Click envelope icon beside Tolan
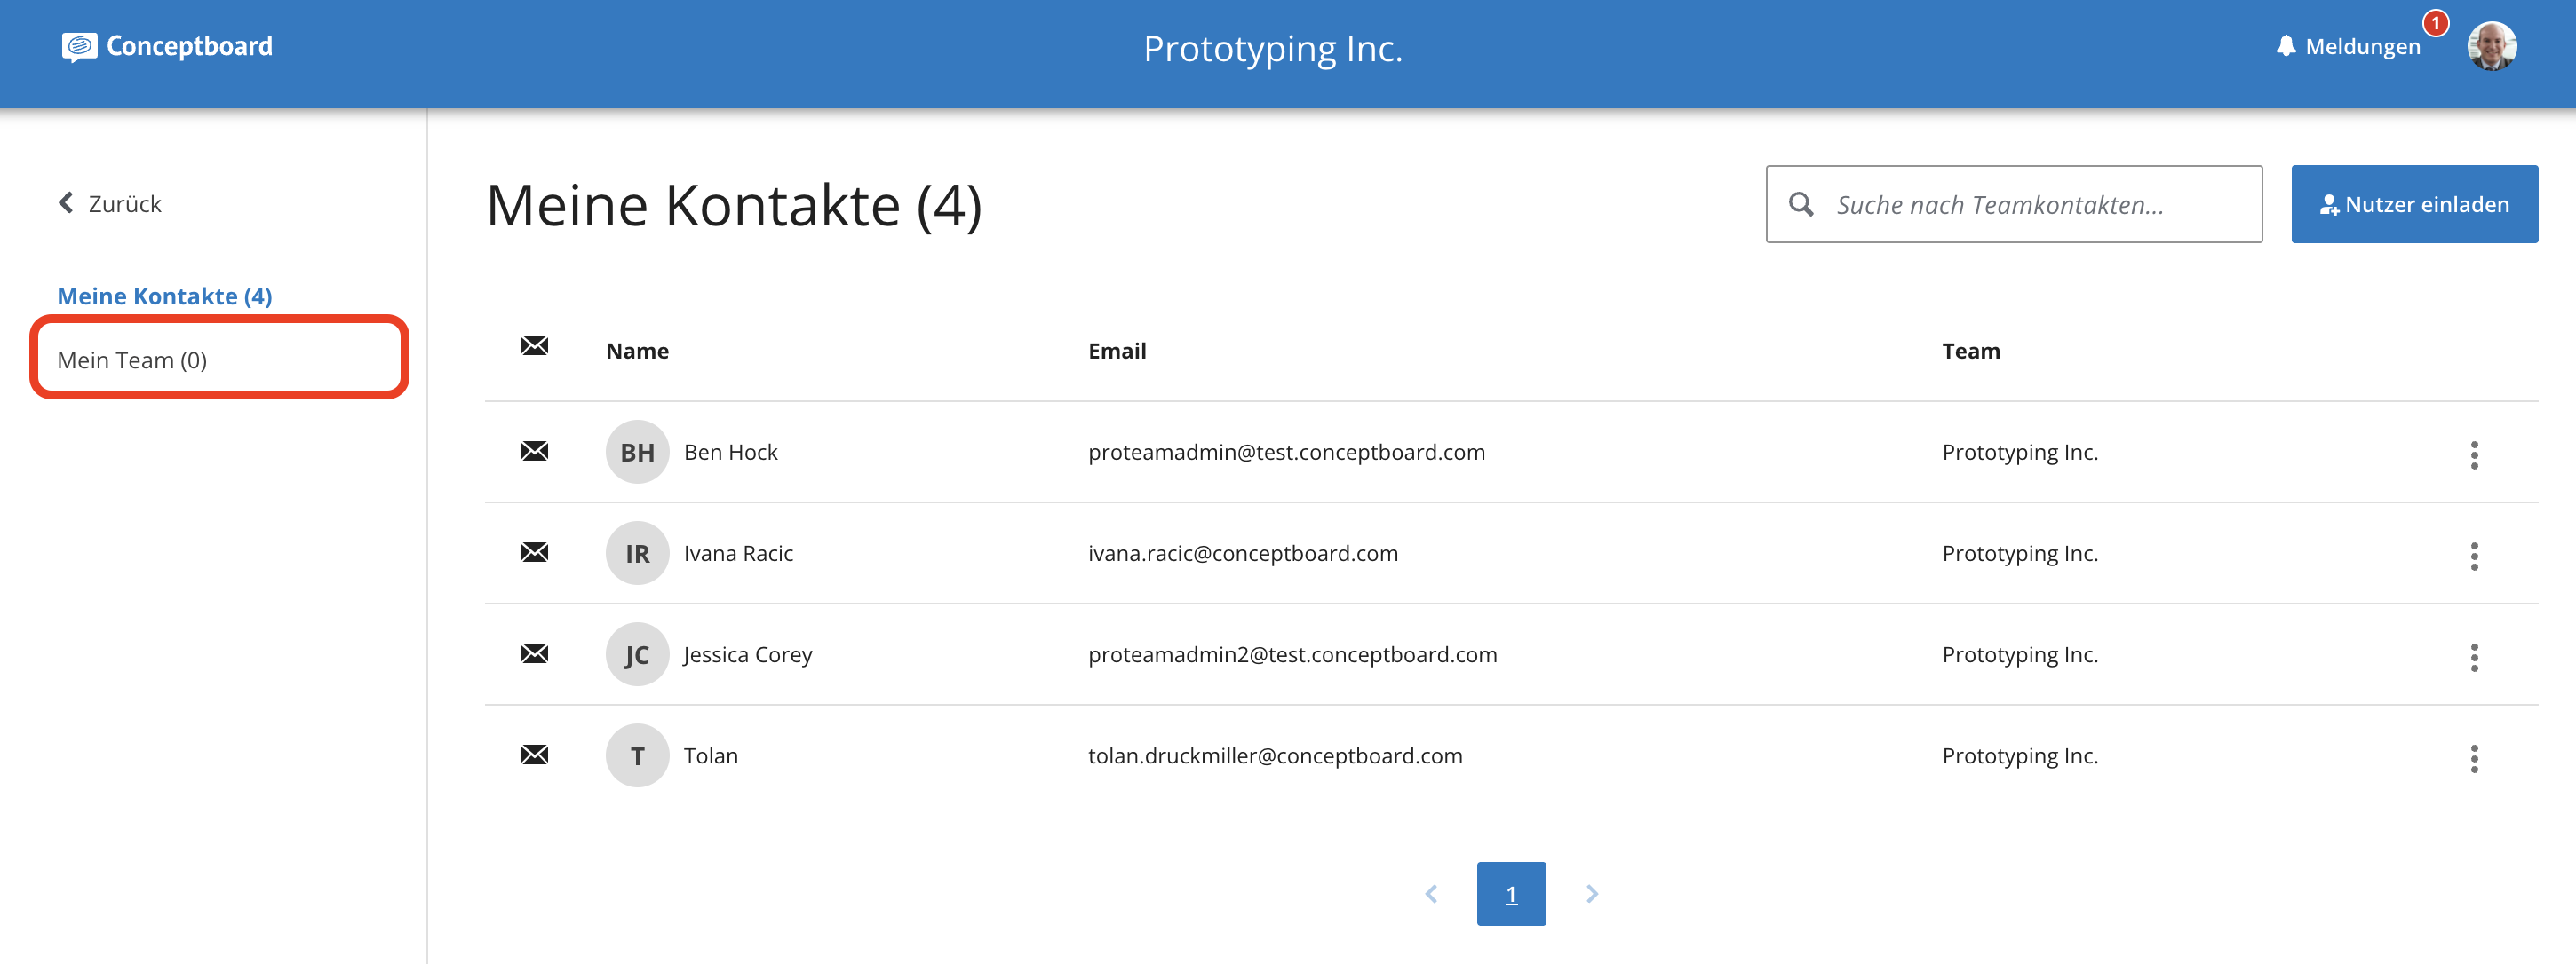Screen dimensions: 2576x964 (x=535, y=755)
